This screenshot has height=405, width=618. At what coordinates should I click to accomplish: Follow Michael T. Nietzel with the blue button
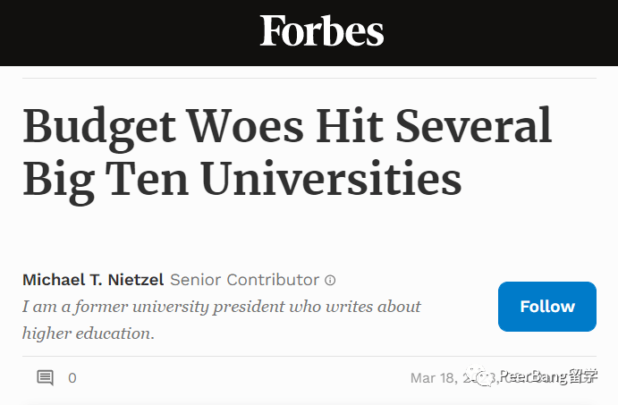(547, 307)
